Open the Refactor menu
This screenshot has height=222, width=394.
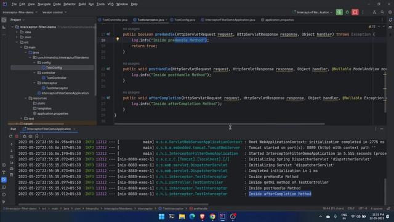70,4
